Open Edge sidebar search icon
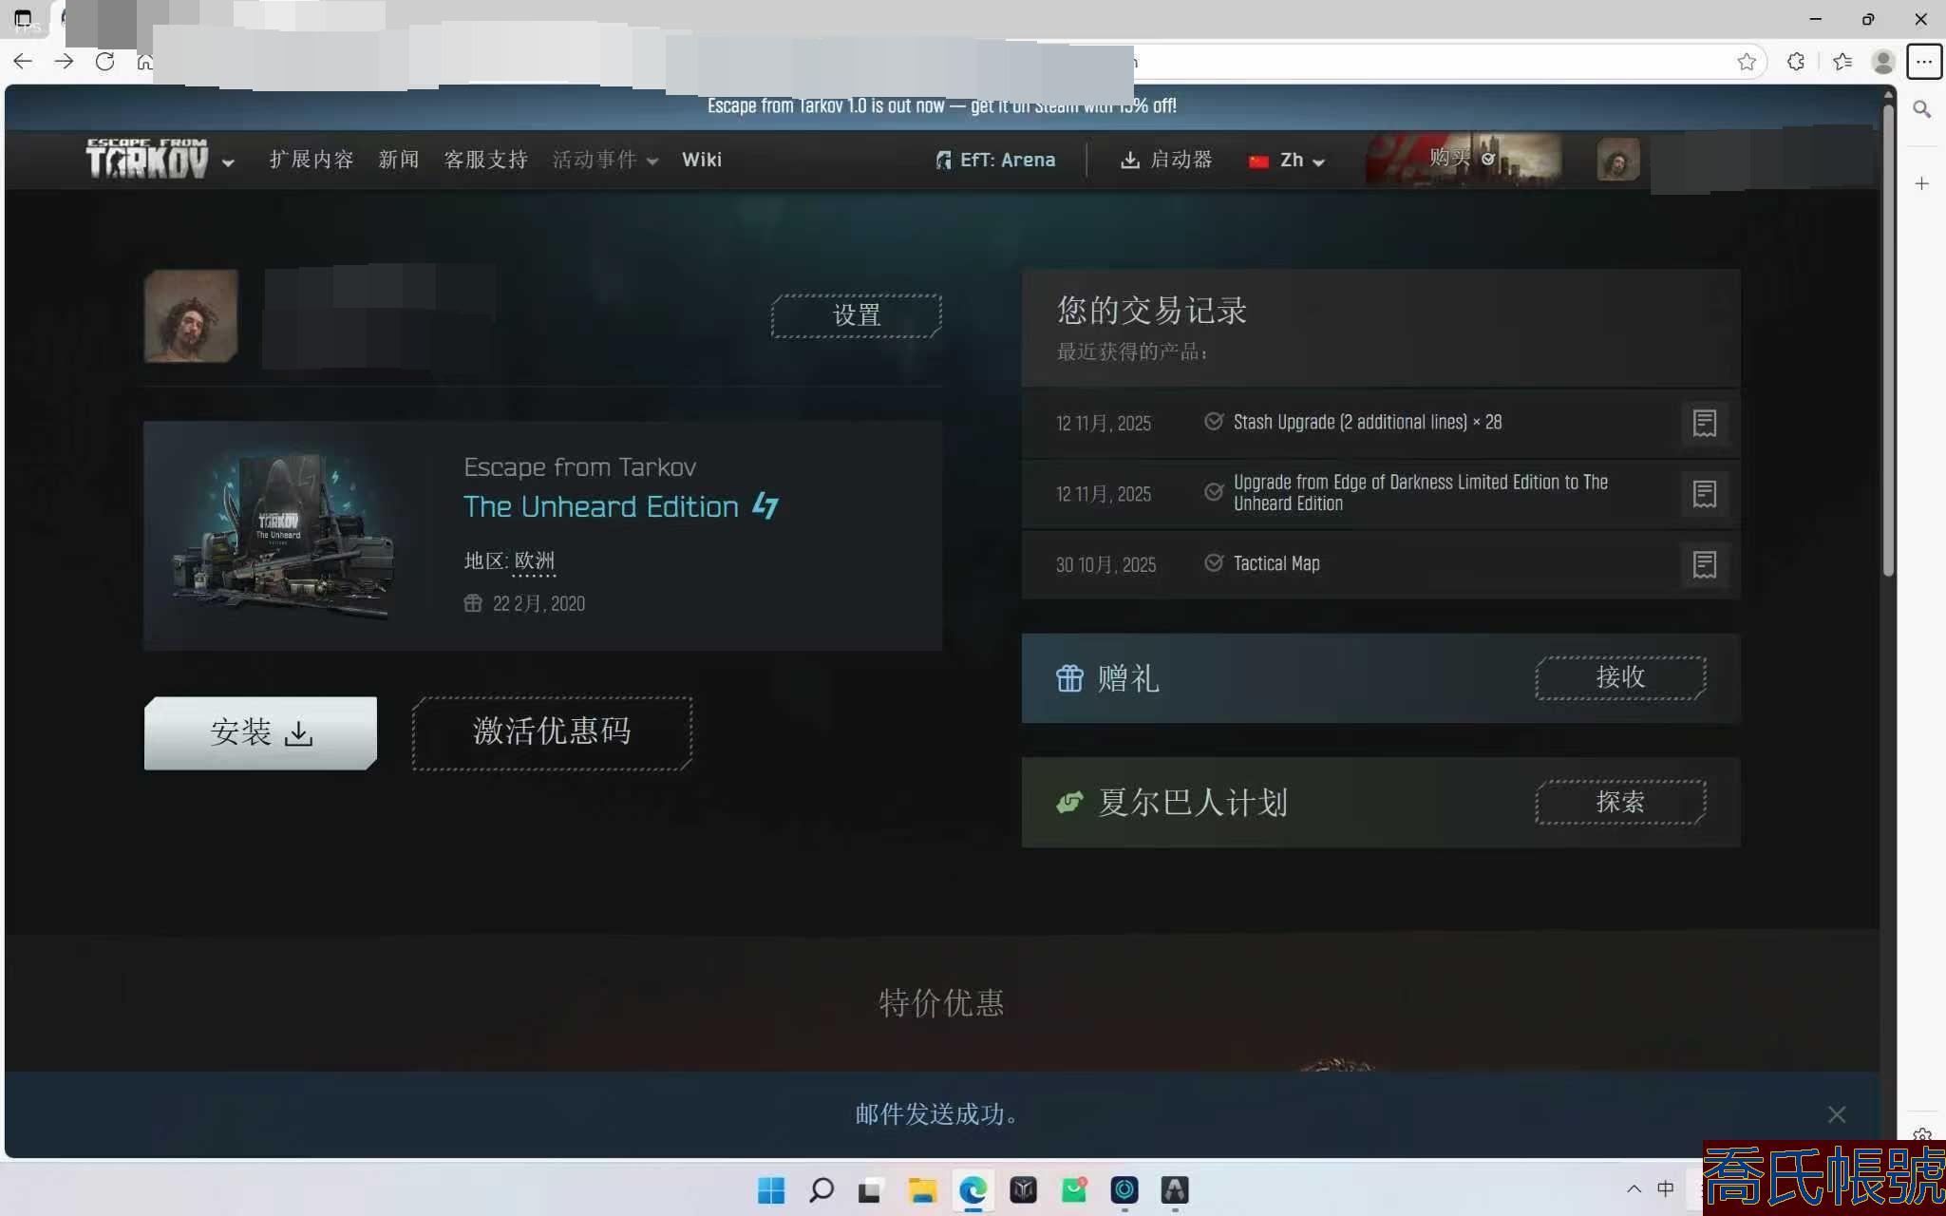Screen dimensions: 1946x1216 1921,109
